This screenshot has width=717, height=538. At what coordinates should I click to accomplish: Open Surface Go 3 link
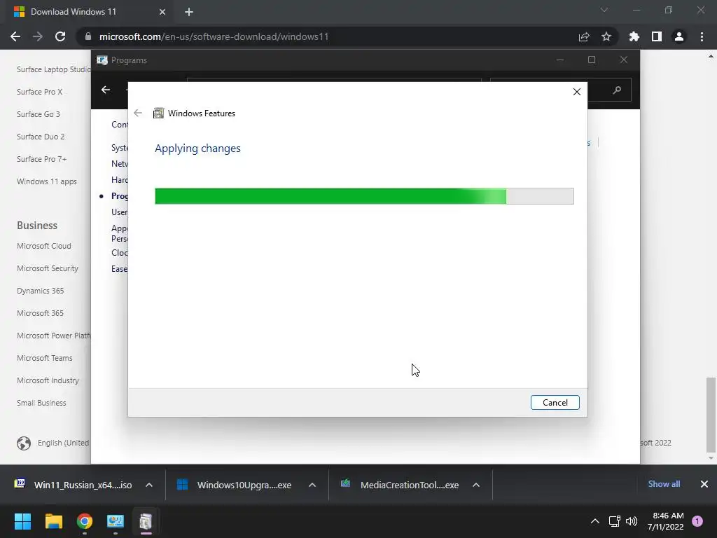[39, 114]
